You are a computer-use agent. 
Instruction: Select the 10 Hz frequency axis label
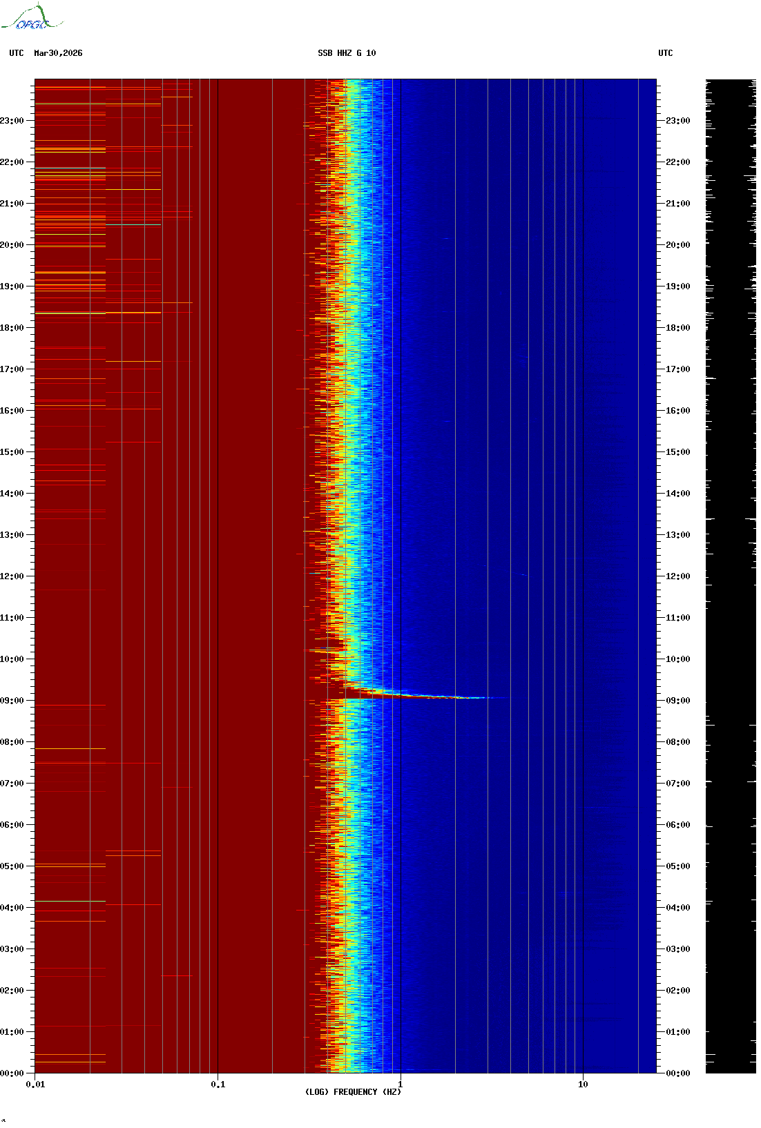coord(583,1085)
